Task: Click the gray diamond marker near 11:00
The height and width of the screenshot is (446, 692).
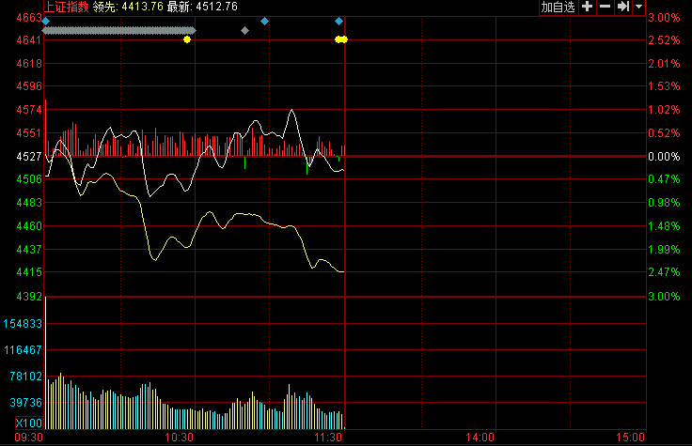Action: 244,30
